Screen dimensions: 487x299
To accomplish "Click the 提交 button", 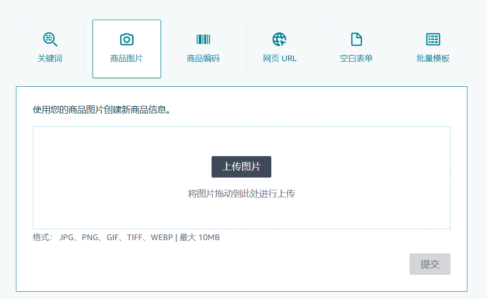I will click(x=430, y=264).
